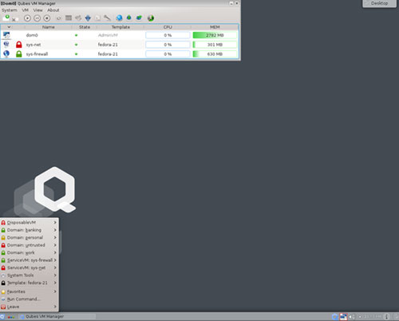Click the wrench VM settings icon
399x321 pixels.
click(x=107, y=18)
